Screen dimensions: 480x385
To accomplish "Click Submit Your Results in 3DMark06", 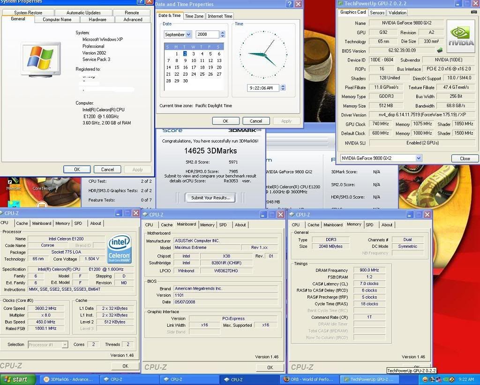I will click(x=210, y=198).
